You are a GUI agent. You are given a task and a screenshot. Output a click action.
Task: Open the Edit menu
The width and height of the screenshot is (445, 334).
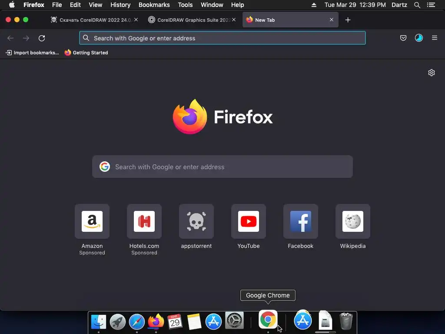point(75,5)
